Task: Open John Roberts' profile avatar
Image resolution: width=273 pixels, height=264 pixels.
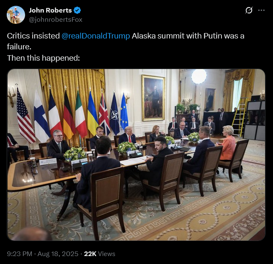Action: [16, 15]
